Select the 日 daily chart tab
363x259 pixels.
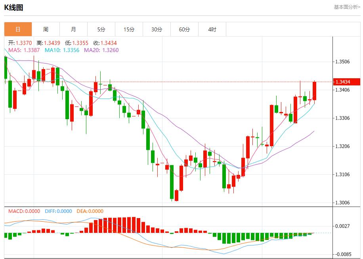pyautogui.click(x=18, y=29)
